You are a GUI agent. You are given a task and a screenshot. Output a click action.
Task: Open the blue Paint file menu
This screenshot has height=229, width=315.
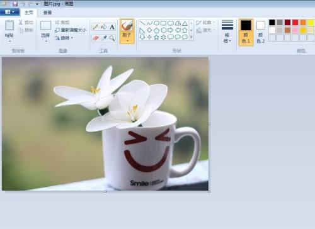click(x=10, y=12)
